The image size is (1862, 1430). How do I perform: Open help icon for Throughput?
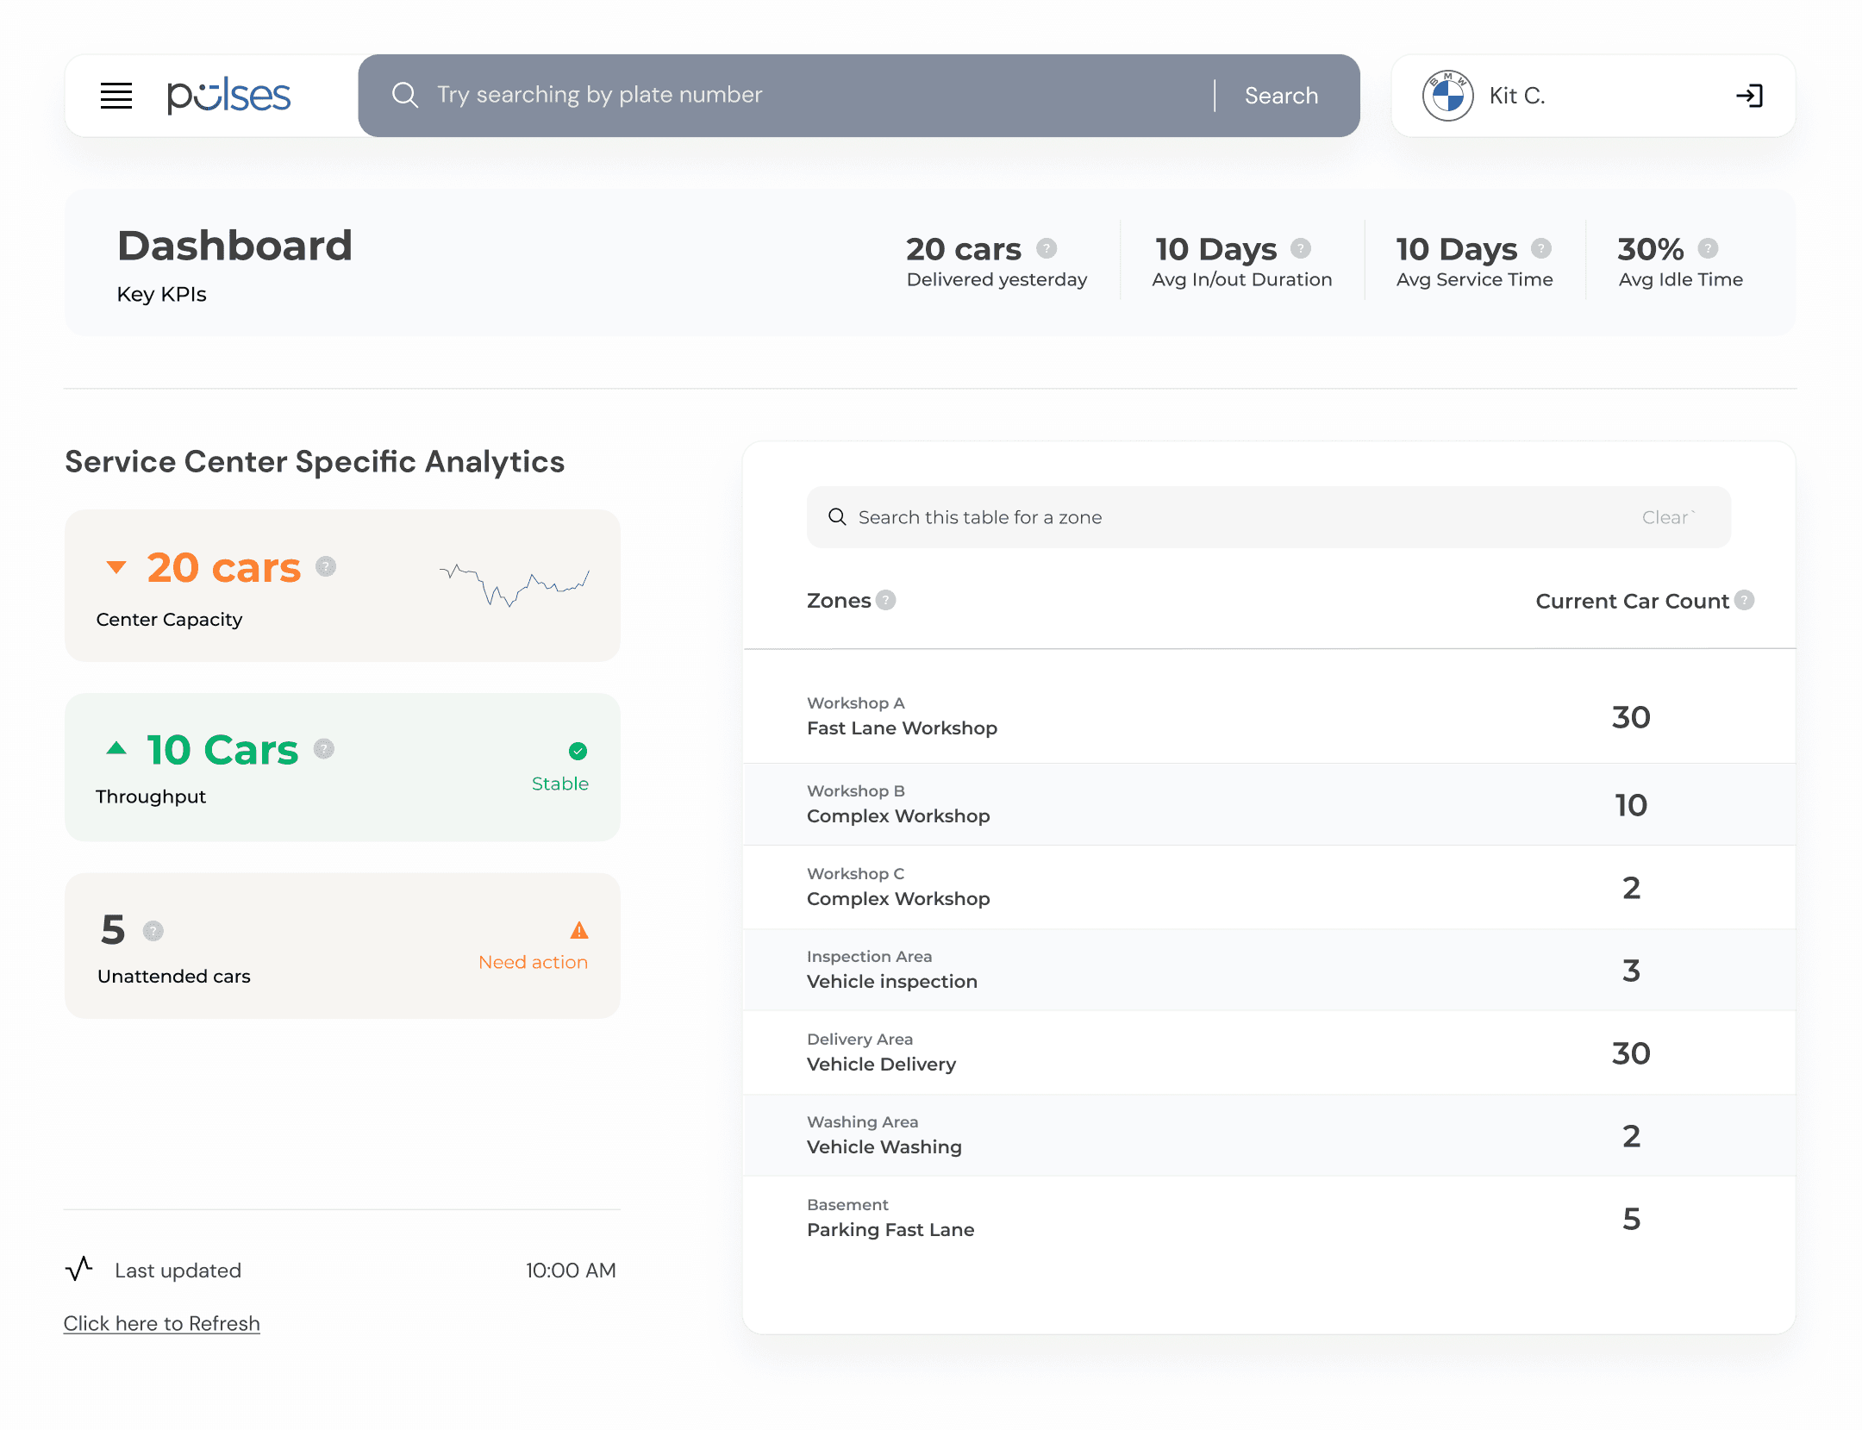324,748
